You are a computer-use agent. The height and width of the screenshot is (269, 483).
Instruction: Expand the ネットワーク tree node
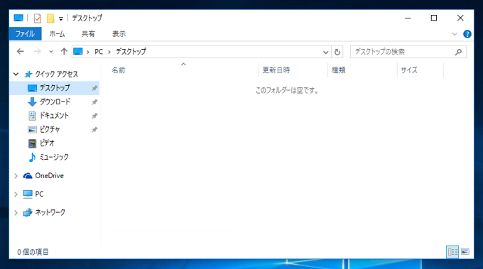pos(16,213)
